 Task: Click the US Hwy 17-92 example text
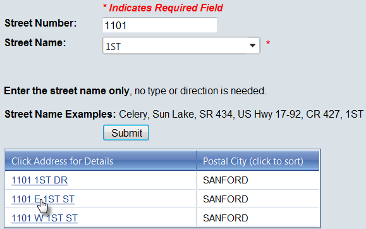270,114
